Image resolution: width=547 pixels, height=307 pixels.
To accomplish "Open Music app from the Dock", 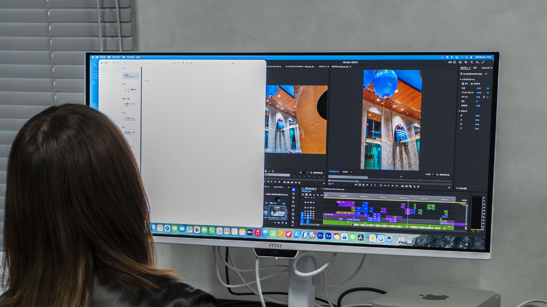I will tap(257, 233).
